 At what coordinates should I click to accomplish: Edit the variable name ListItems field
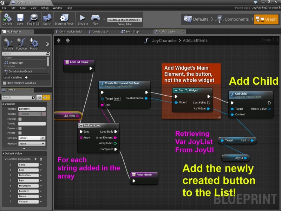[x=32, y=109]
